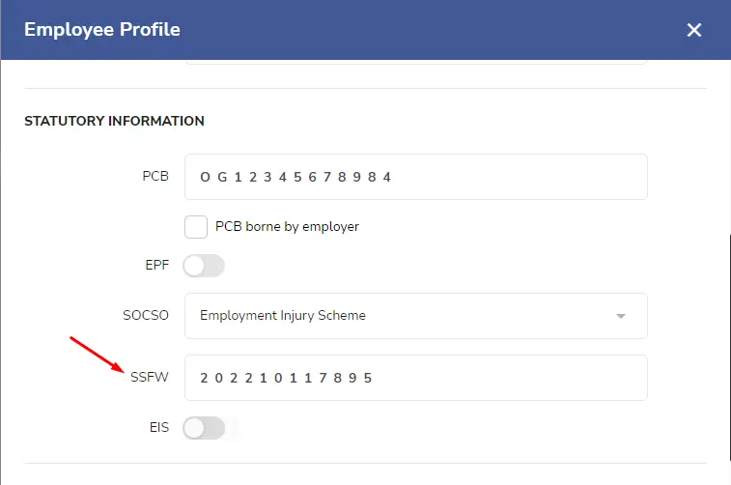Enable the EPF toggle switch
Image resolution: width=731 pixels, height=485 pixels.
point(204,266)
